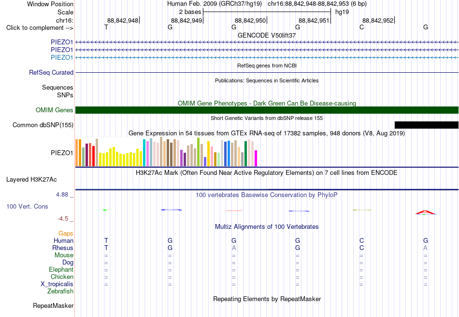
Task: Click the magenta bar in GTEx expression chart
Action: click(256, 158)
